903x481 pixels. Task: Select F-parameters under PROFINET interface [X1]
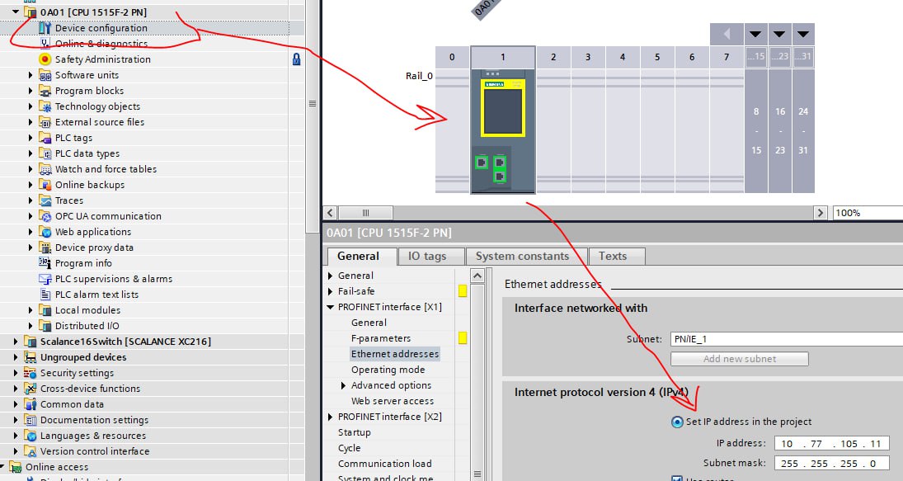click(381, 338)
